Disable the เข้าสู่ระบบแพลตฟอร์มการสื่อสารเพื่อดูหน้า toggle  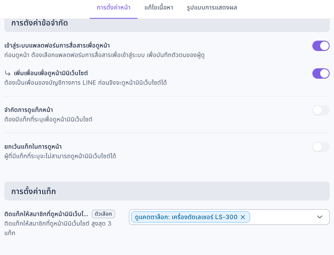point(321,46)
